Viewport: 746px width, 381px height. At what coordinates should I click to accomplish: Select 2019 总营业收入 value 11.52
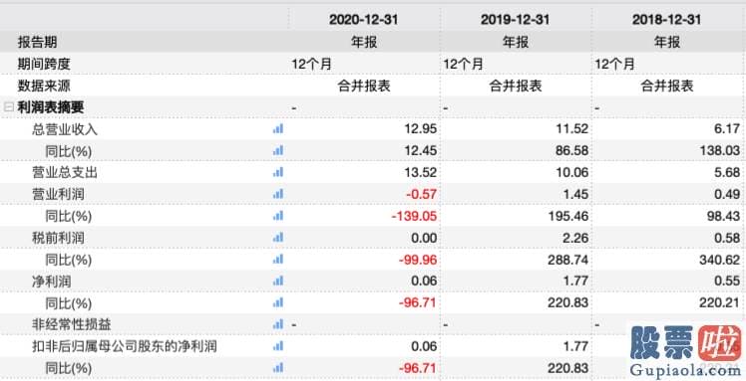click(571, 128)
